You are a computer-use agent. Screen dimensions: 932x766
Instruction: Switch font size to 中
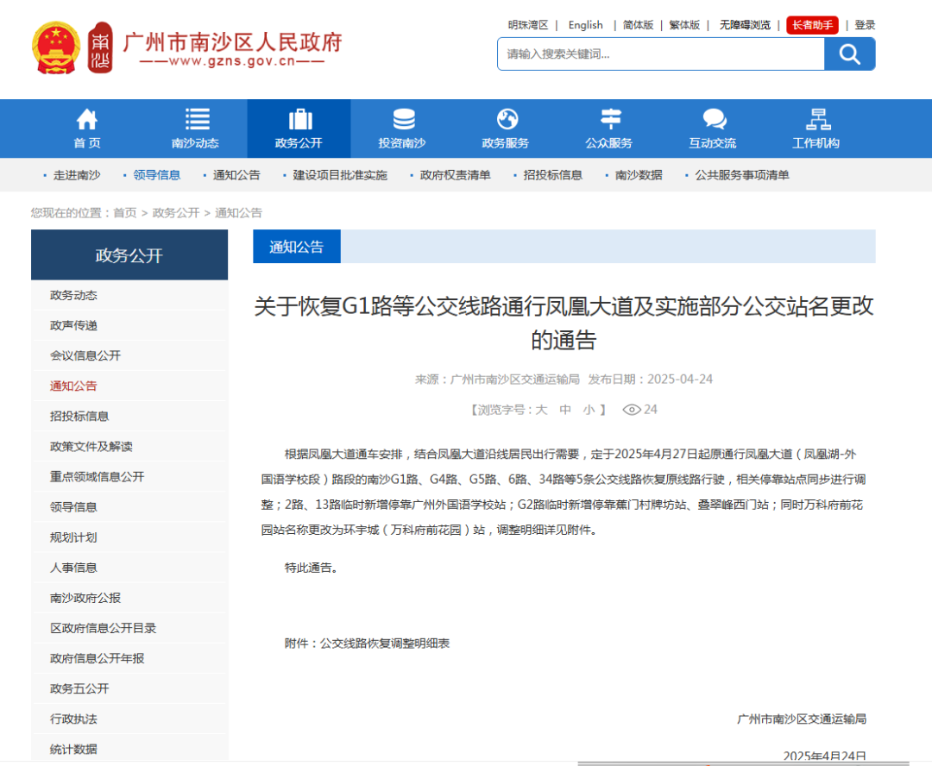pyautogui.click(x=565, y=410)
